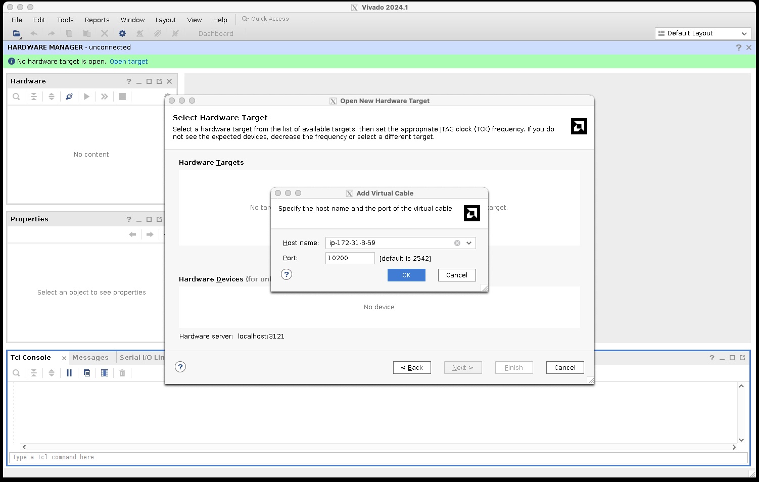Close the Tcl Console tab
This screenshot has width=759, height=482.
pyautogui.click(x=64, y=358)
